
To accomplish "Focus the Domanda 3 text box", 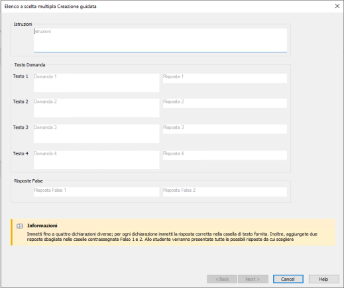I will click(x=97, y=133).
